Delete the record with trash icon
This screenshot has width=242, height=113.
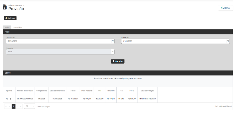[11, 99]
